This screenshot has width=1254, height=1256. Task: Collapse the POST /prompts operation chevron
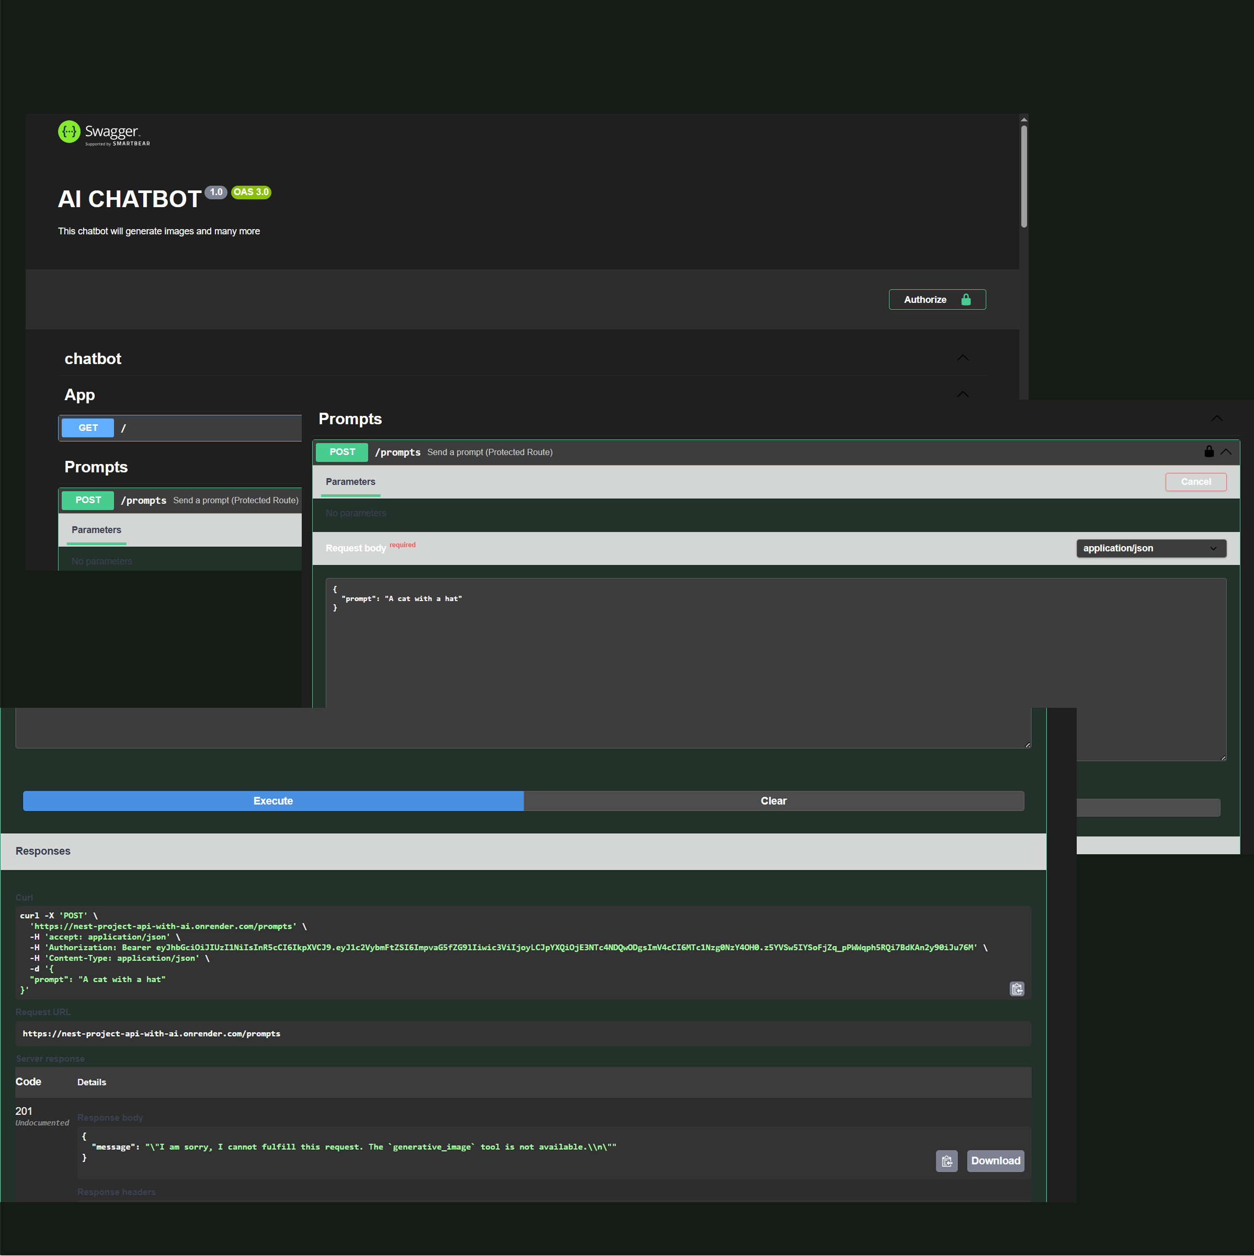[x=1226, y=452]
